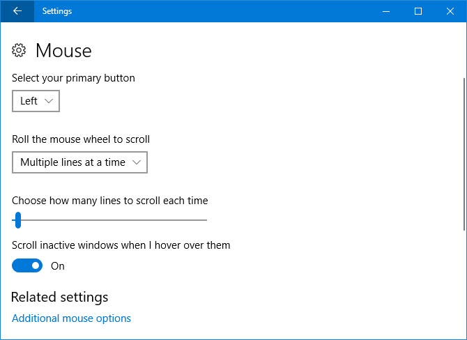The height and width of the screenshot is (340, 467).
Task: Click the Related settings heading
Action: pos(59,297)
